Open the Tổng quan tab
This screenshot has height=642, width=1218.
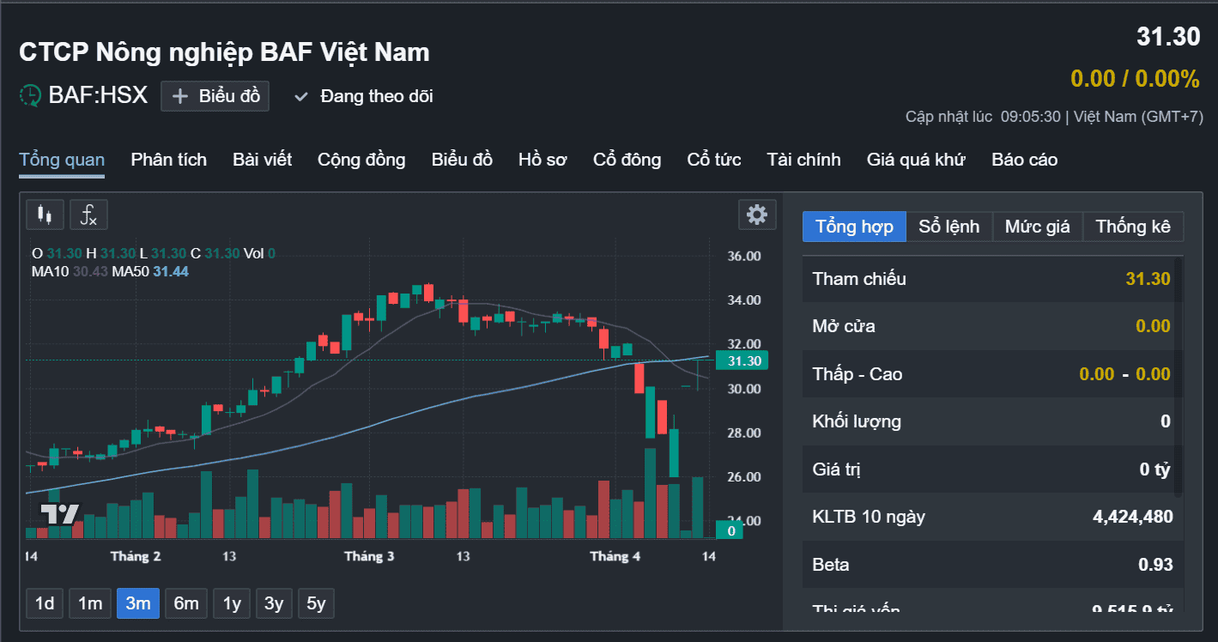pos(62,160)
